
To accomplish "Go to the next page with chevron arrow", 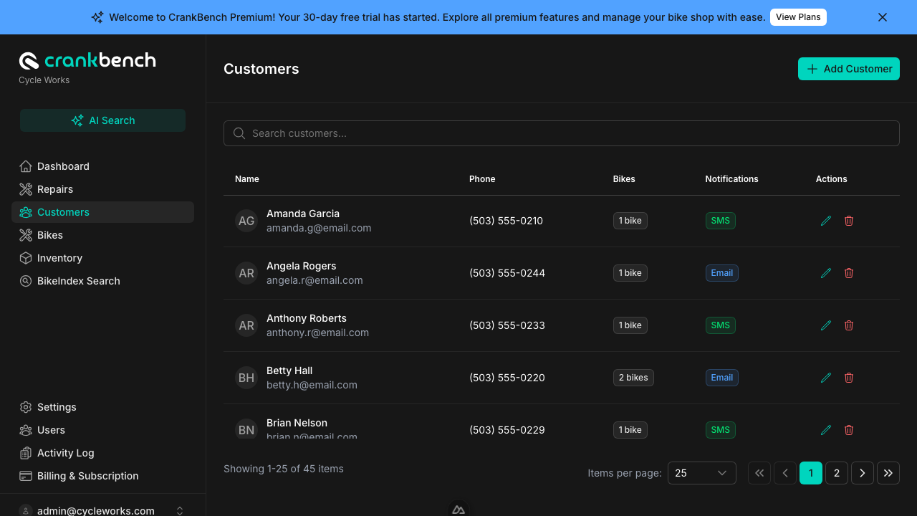I will 863,473.
